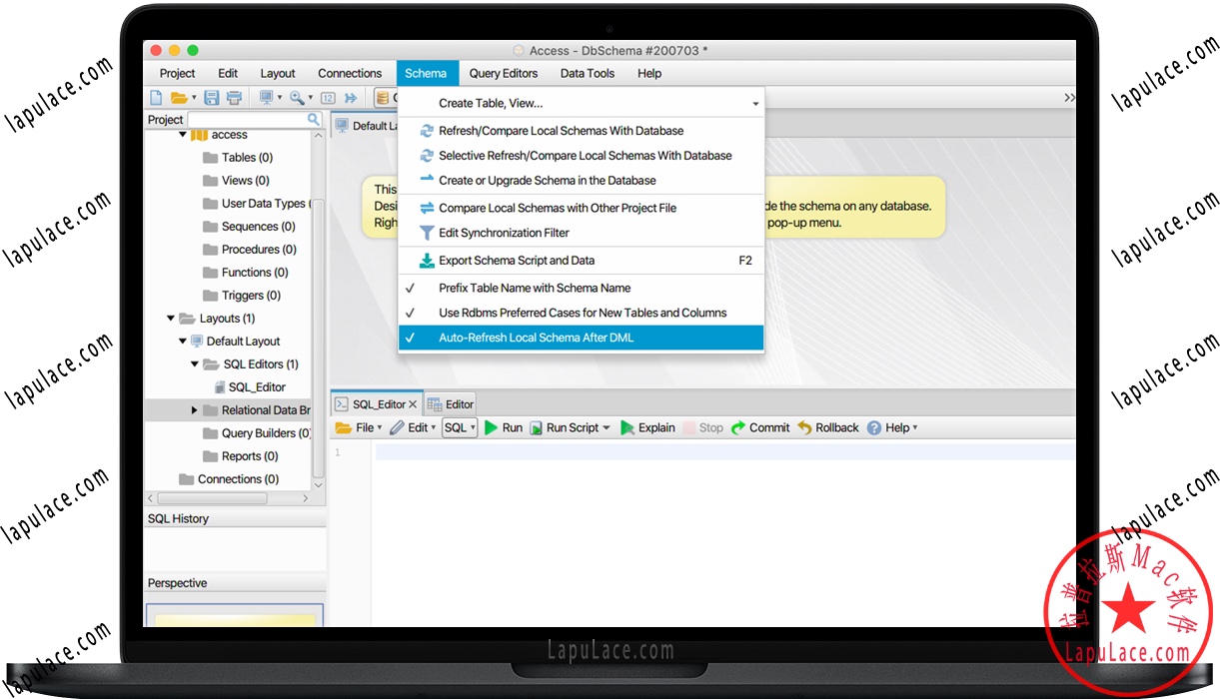The image size is (1220, 699).
Task: Click the Edit pencil icon in SQL toolbar
Action: [x=397, y=427]
